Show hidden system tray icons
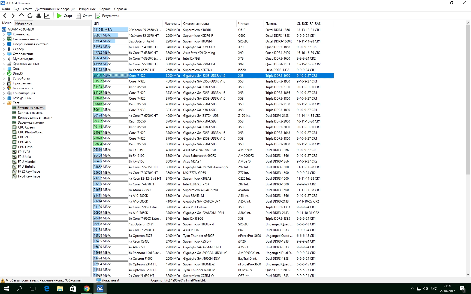Viewport: 471px width, 294px height. click(412, 289)
